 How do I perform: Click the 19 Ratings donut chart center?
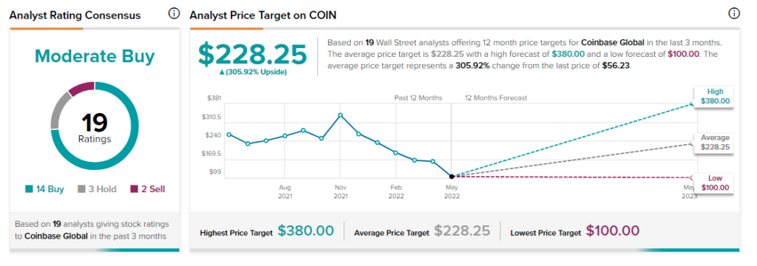click(95, 126)
